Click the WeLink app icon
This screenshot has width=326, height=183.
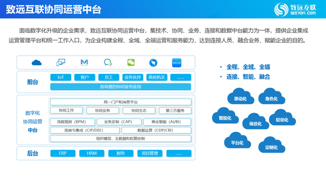coord(177,63)
